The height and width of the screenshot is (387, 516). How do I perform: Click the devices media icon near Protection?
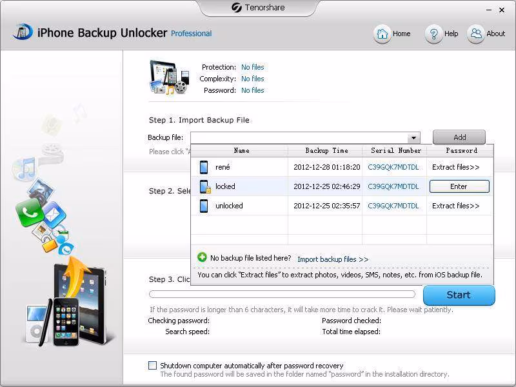pos(170,77)
